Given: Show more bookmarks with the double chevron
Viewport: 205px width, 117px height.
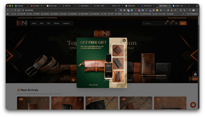Looking at the screenshot, I should pos(183,14).
